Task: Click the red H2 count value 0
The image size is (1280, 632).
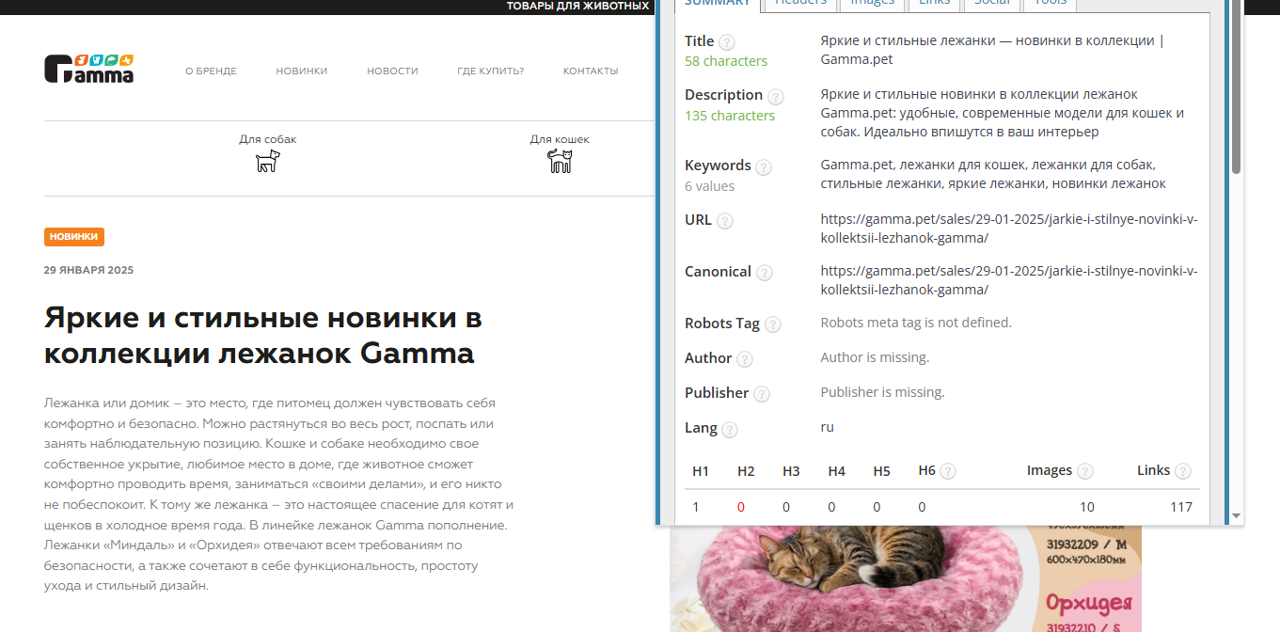Action: pos(741,507)
